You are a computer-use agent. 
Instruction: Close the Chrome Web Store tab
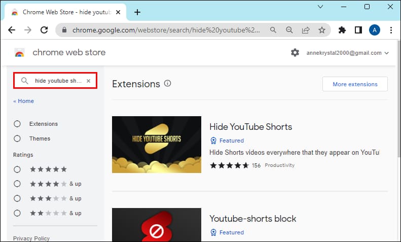118,12
